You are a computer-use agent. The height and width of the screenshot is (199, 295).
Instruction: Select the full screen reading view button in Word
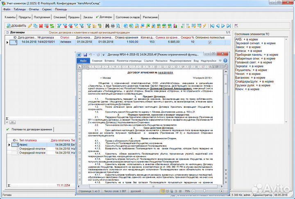pos(168,191)
